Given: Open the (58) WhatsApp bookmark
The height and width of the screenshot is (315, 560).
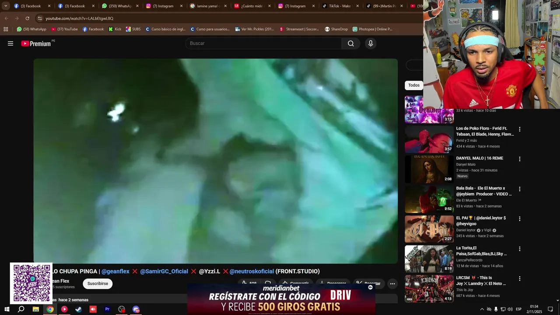Looking at the screenshot, I should click(31, 29).
